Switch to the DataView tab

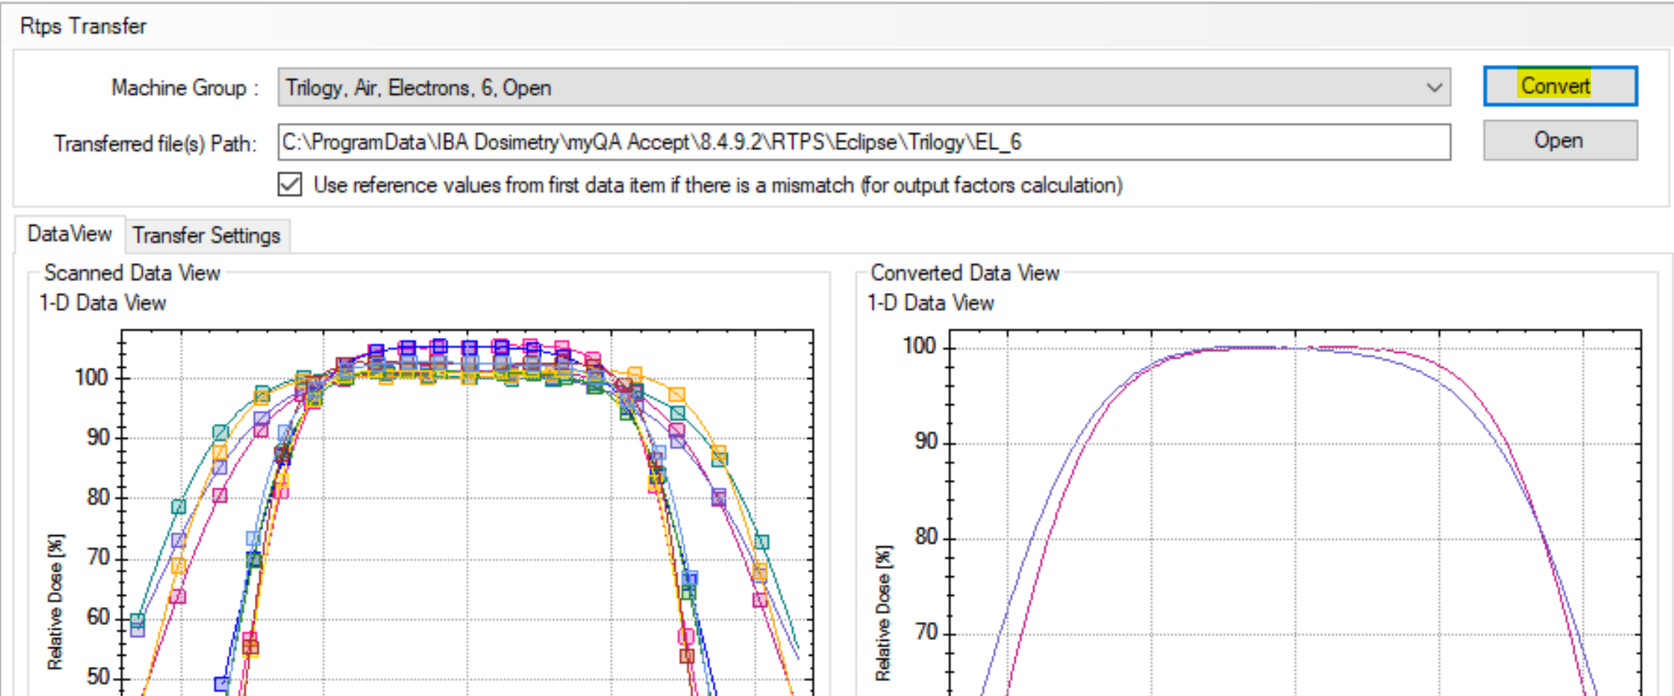coord(70,234)
